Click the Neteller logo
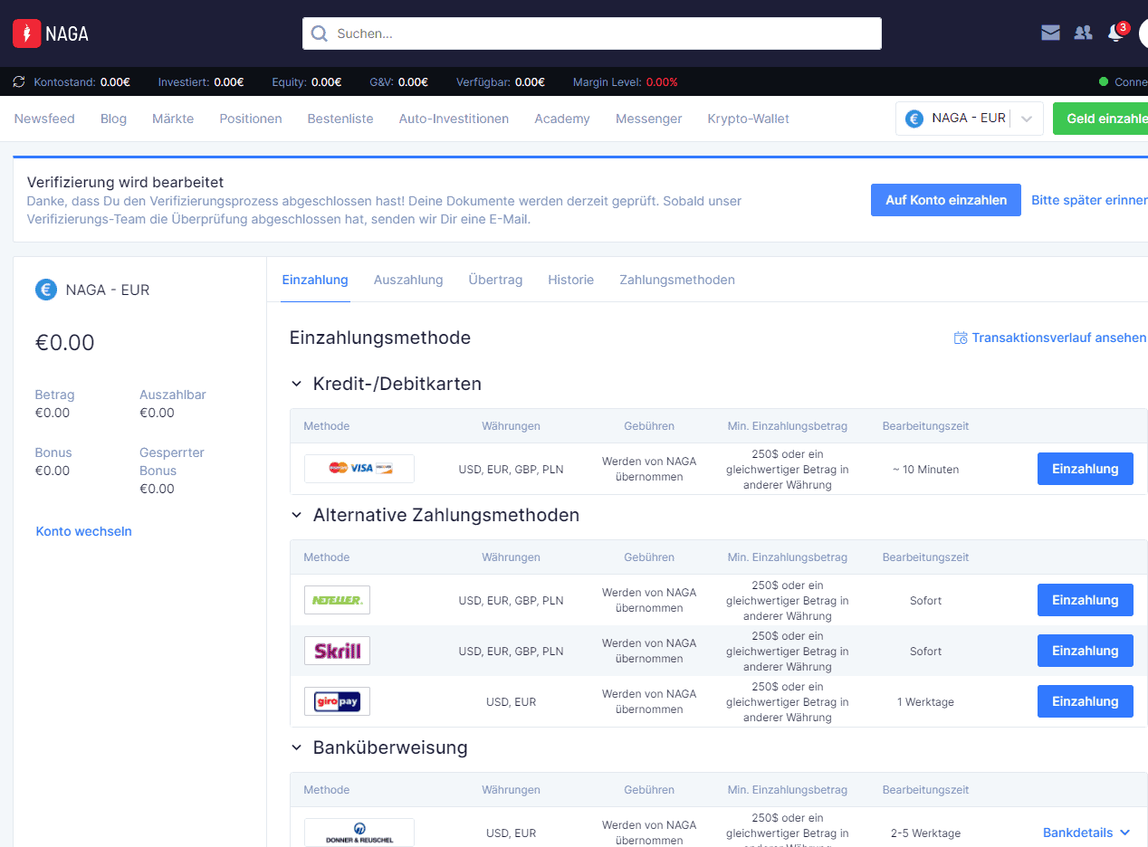 pyautogui.click(x=337, y=600)
